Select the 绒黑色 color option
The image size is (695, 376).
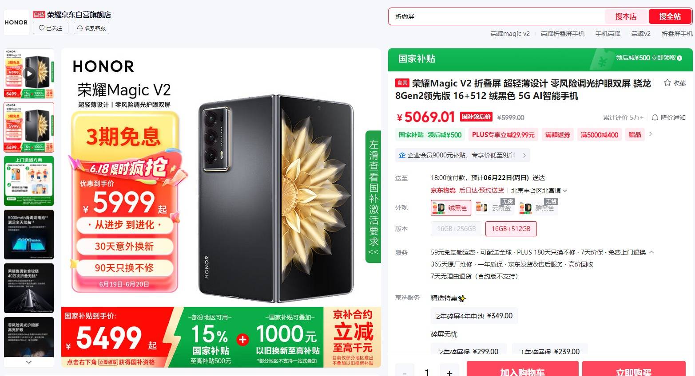(x=451, y=208)
